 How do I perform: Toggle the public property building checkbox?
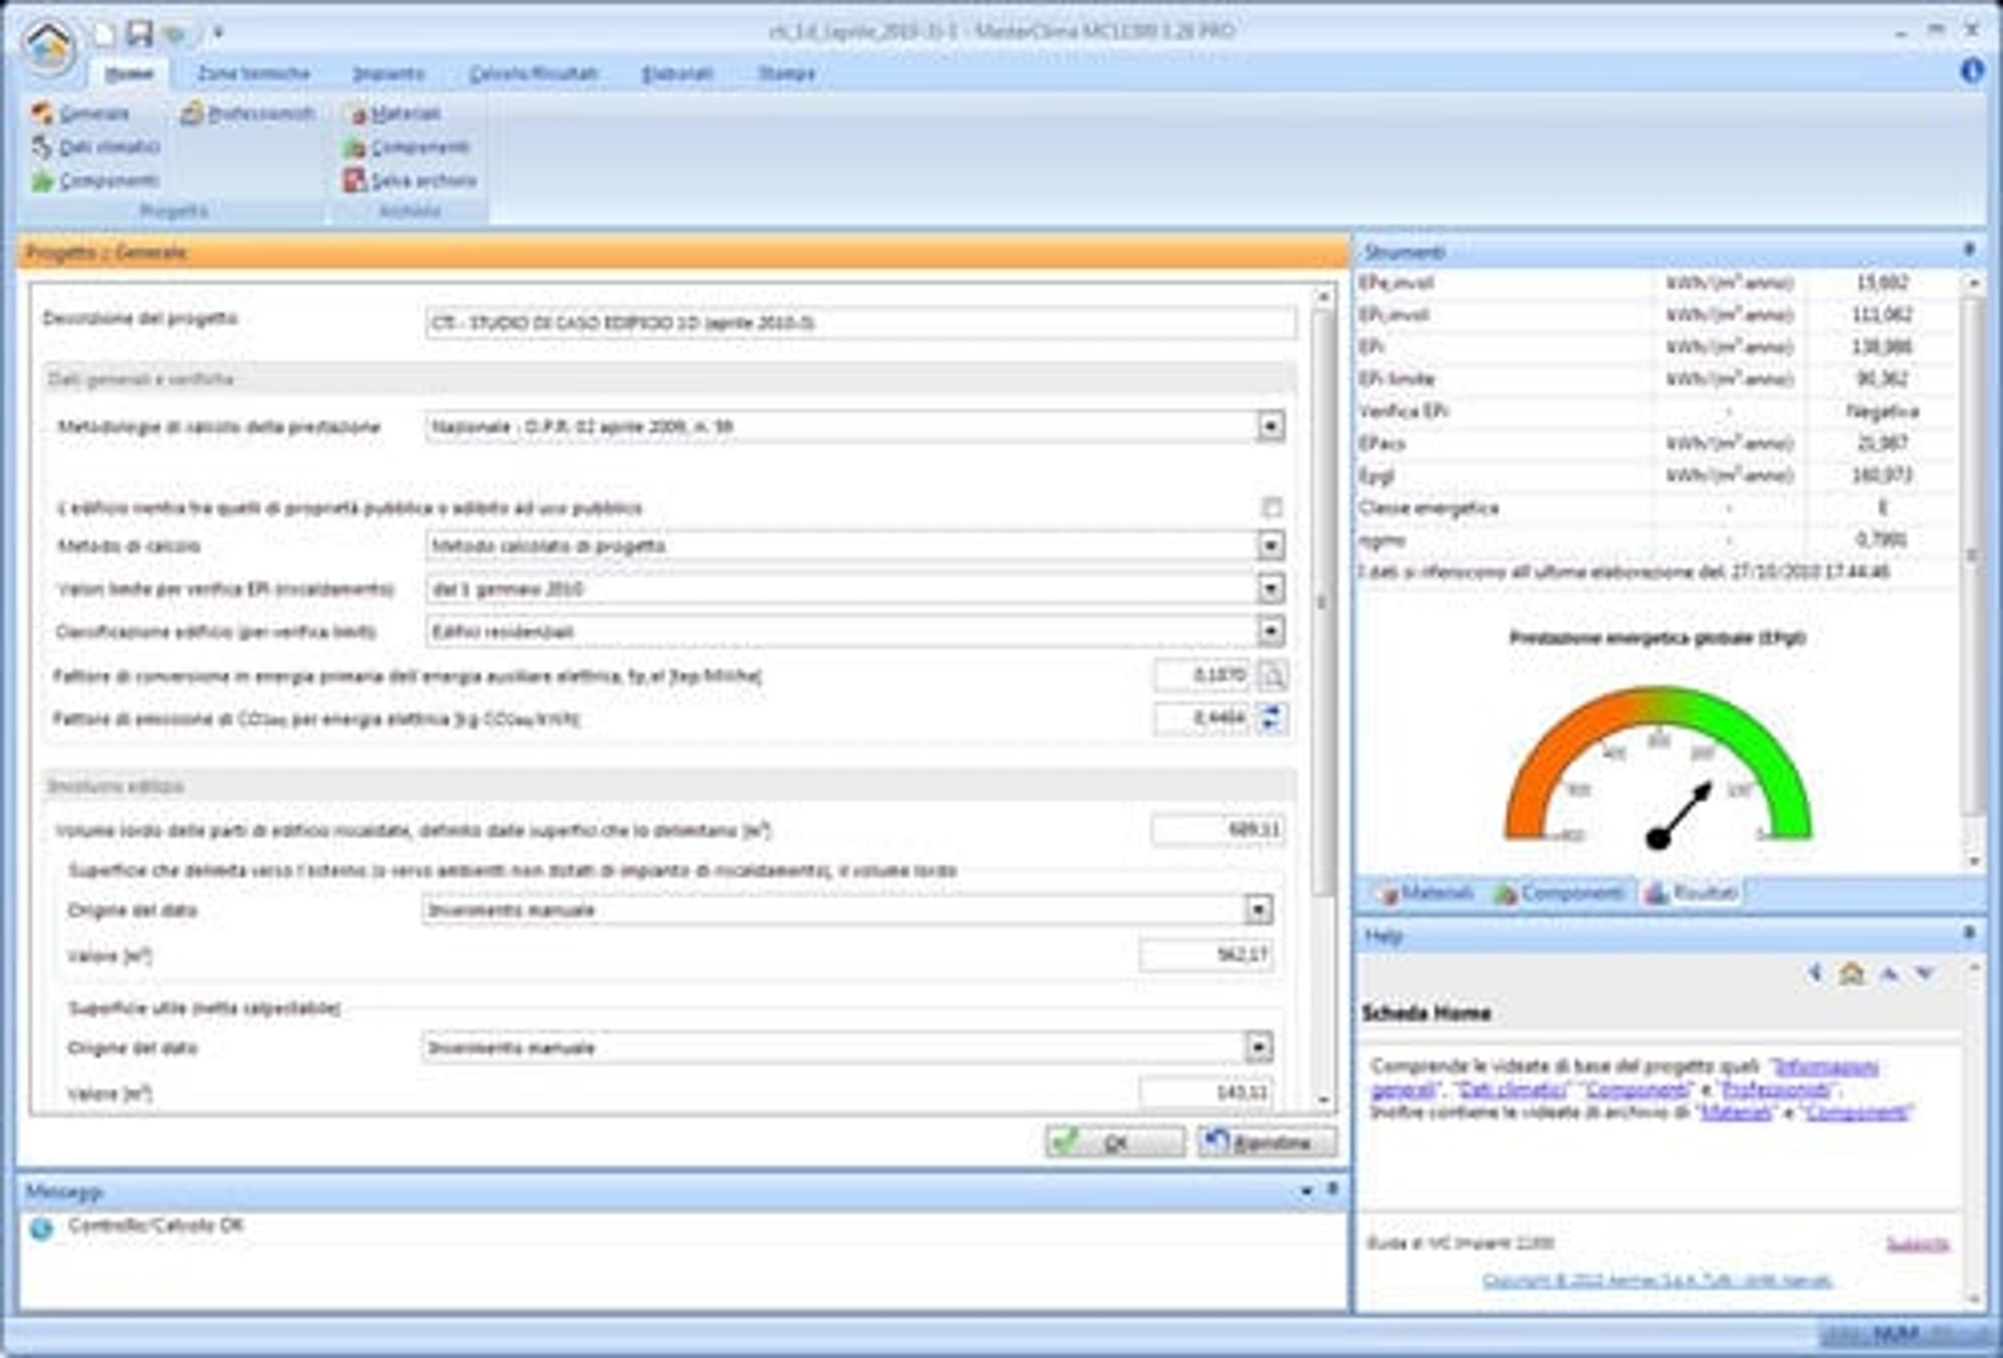click(x=1271, y=507)
